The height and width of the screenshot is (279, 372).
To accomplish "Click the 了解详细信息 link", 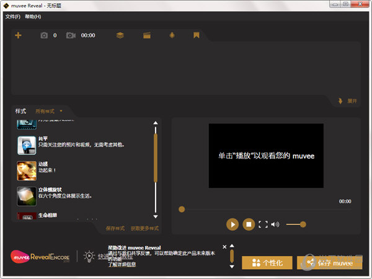I will click(122, 264).
